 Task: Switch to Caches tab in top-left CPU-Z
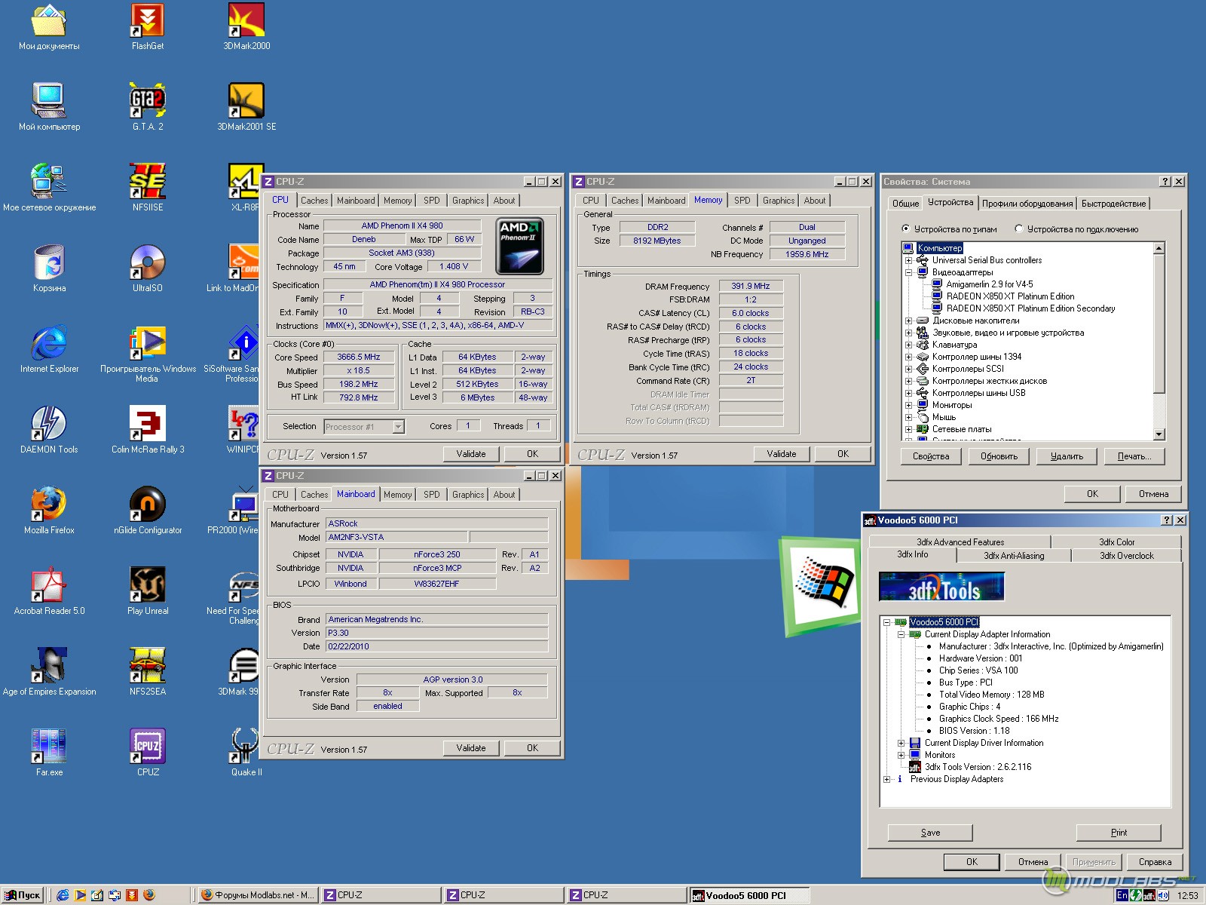pyautogui.click(x=314, y=201)
